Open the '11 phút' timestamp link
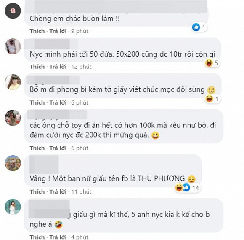 click(x=81, y=191)
